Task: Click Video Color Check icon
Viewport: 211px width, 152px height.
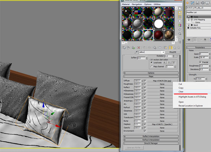Action: point(180,25)
